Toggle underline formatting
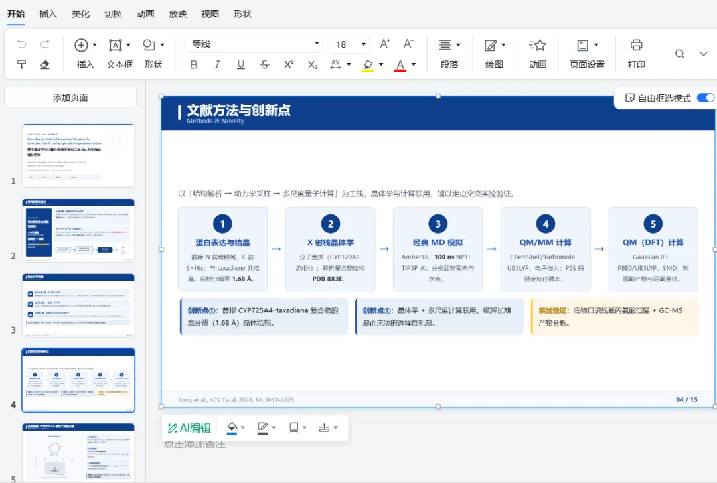 (240, 64)
